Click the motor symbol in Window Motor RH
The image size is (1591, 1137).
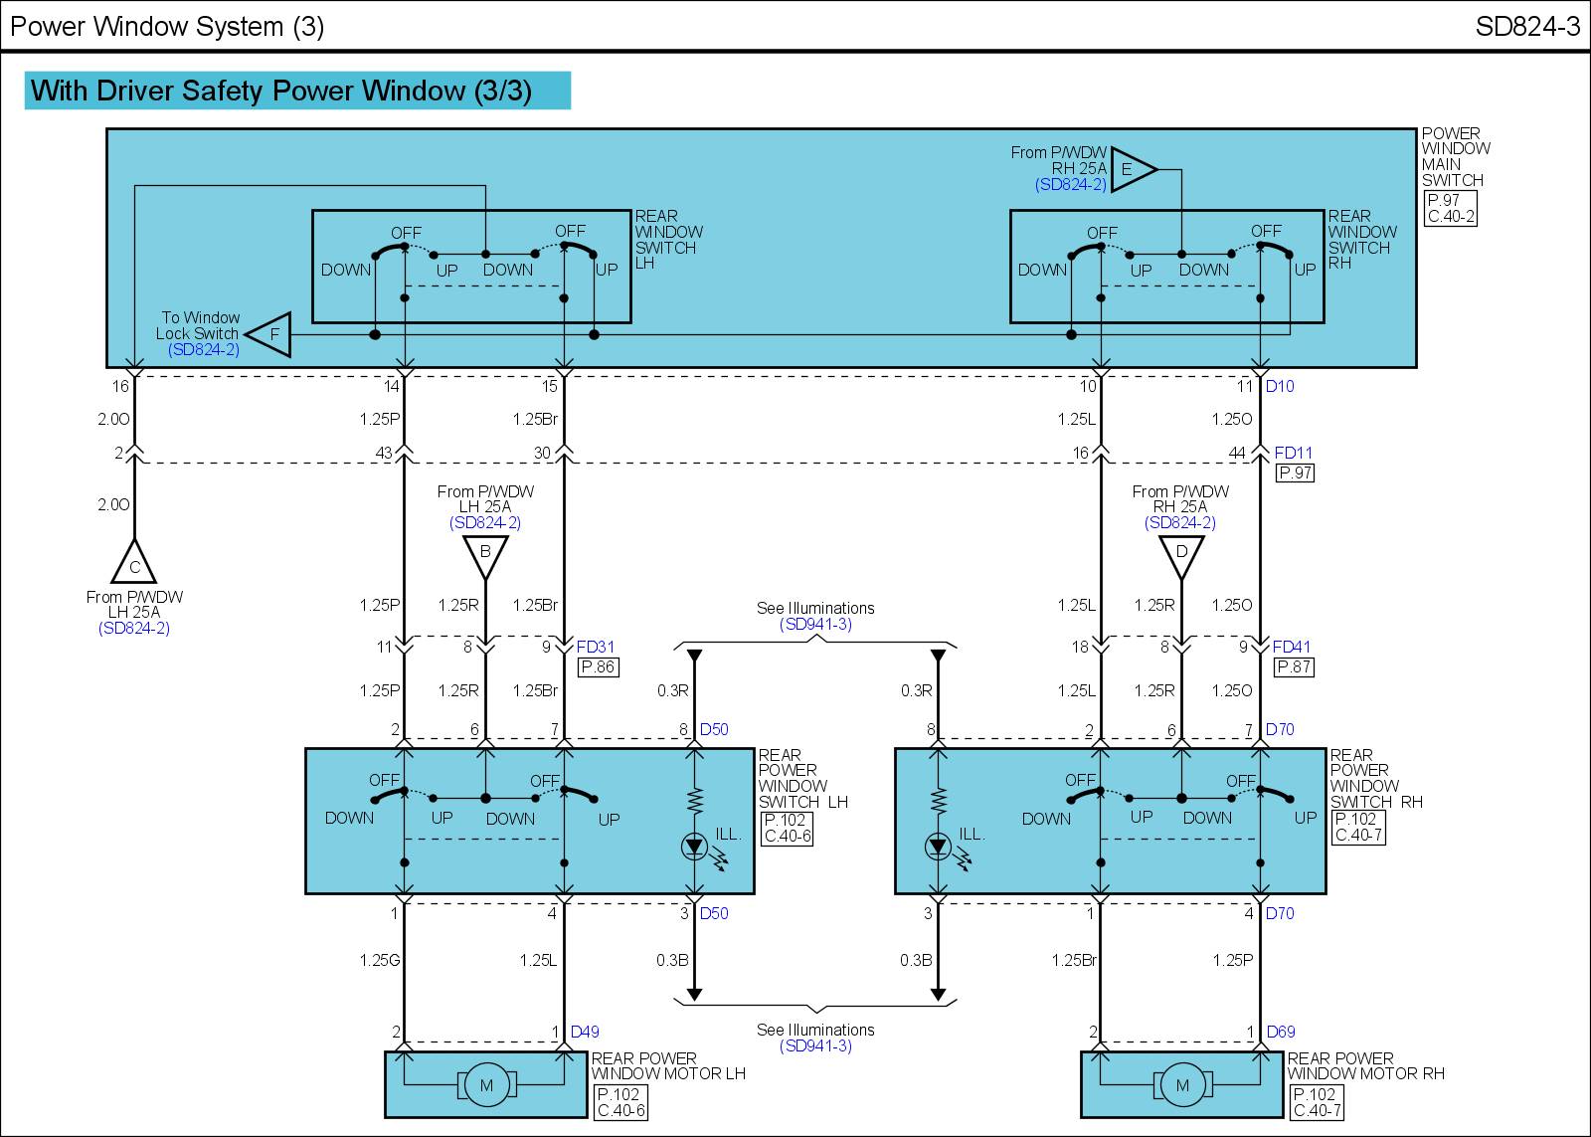(1182, 1085)
